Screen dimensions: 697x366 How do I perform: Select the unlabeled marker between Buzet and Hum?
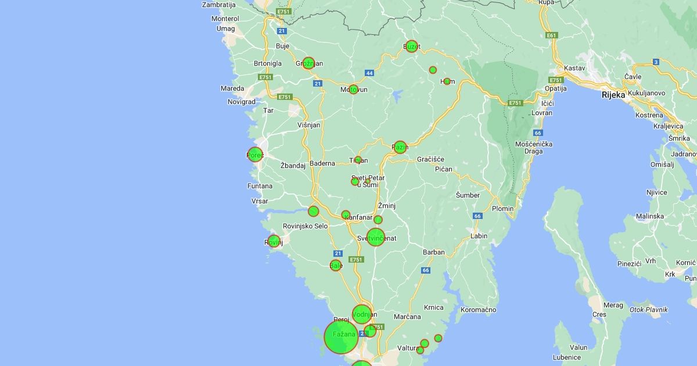pyautogui.click(x=433, y=70)
